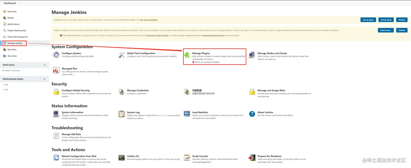Collapse the Build Queue panel

[45, 65]
